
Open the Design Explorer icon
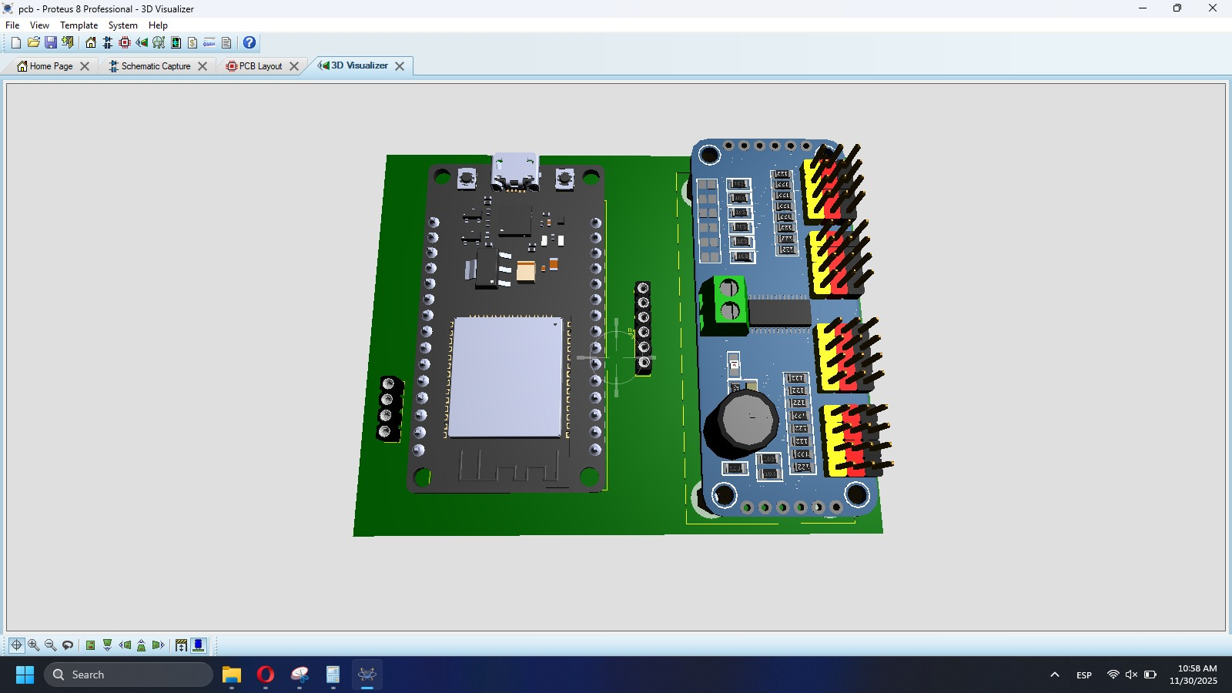pos(176,43)
